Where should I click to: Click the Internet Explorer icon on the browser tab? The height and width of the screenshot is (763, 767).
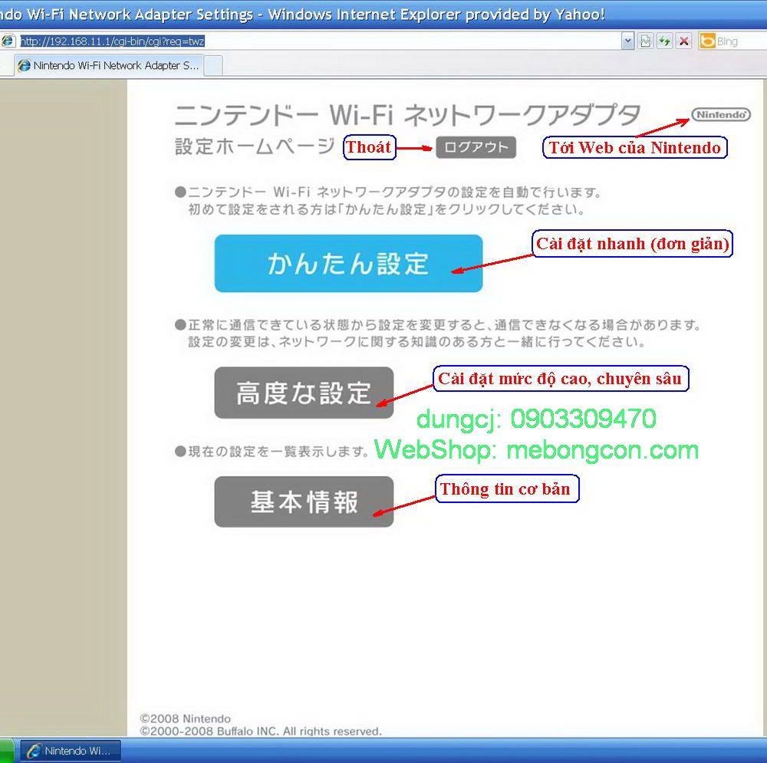tap(25, 66)
